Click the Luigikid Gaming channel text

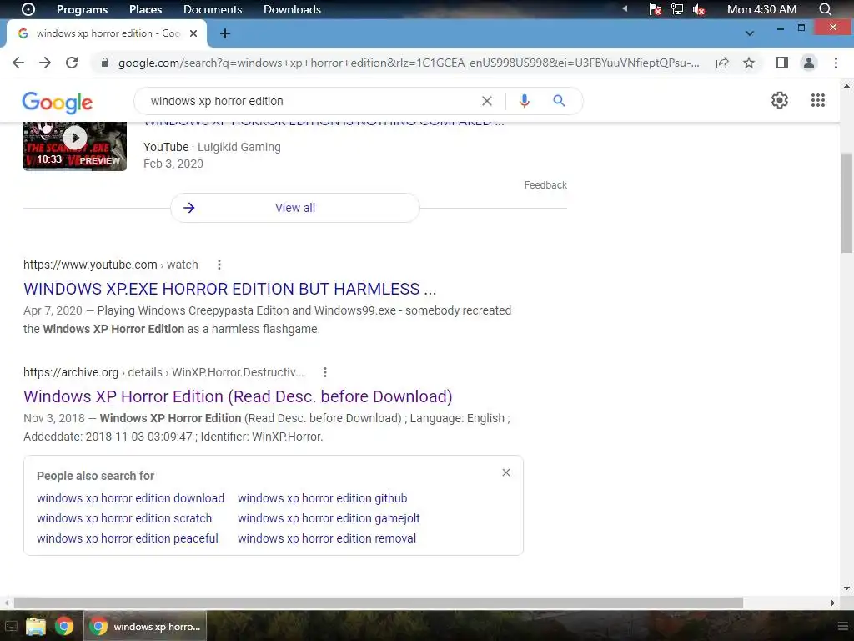point(239,147)
